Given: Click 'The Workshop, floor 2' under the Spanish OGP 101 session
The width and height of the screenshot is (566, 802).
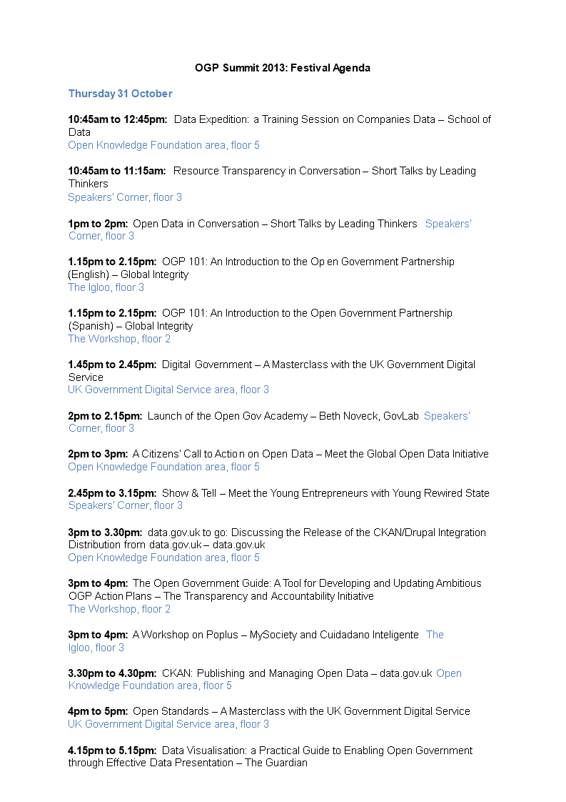Looking at the screenshot, I should (119, 339).
